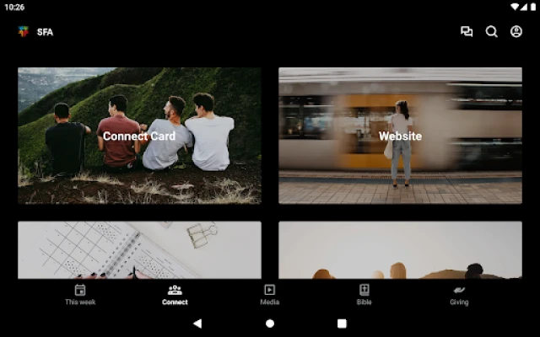540x337 pixels.
Task: Go to the Giving tab
Action: [459, 295]
